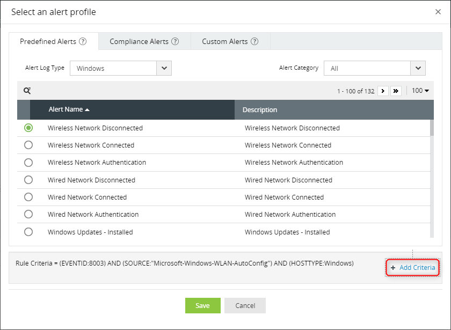Click the search icon above the alert table
Viewport: 451px width, 330px height.
27,91
